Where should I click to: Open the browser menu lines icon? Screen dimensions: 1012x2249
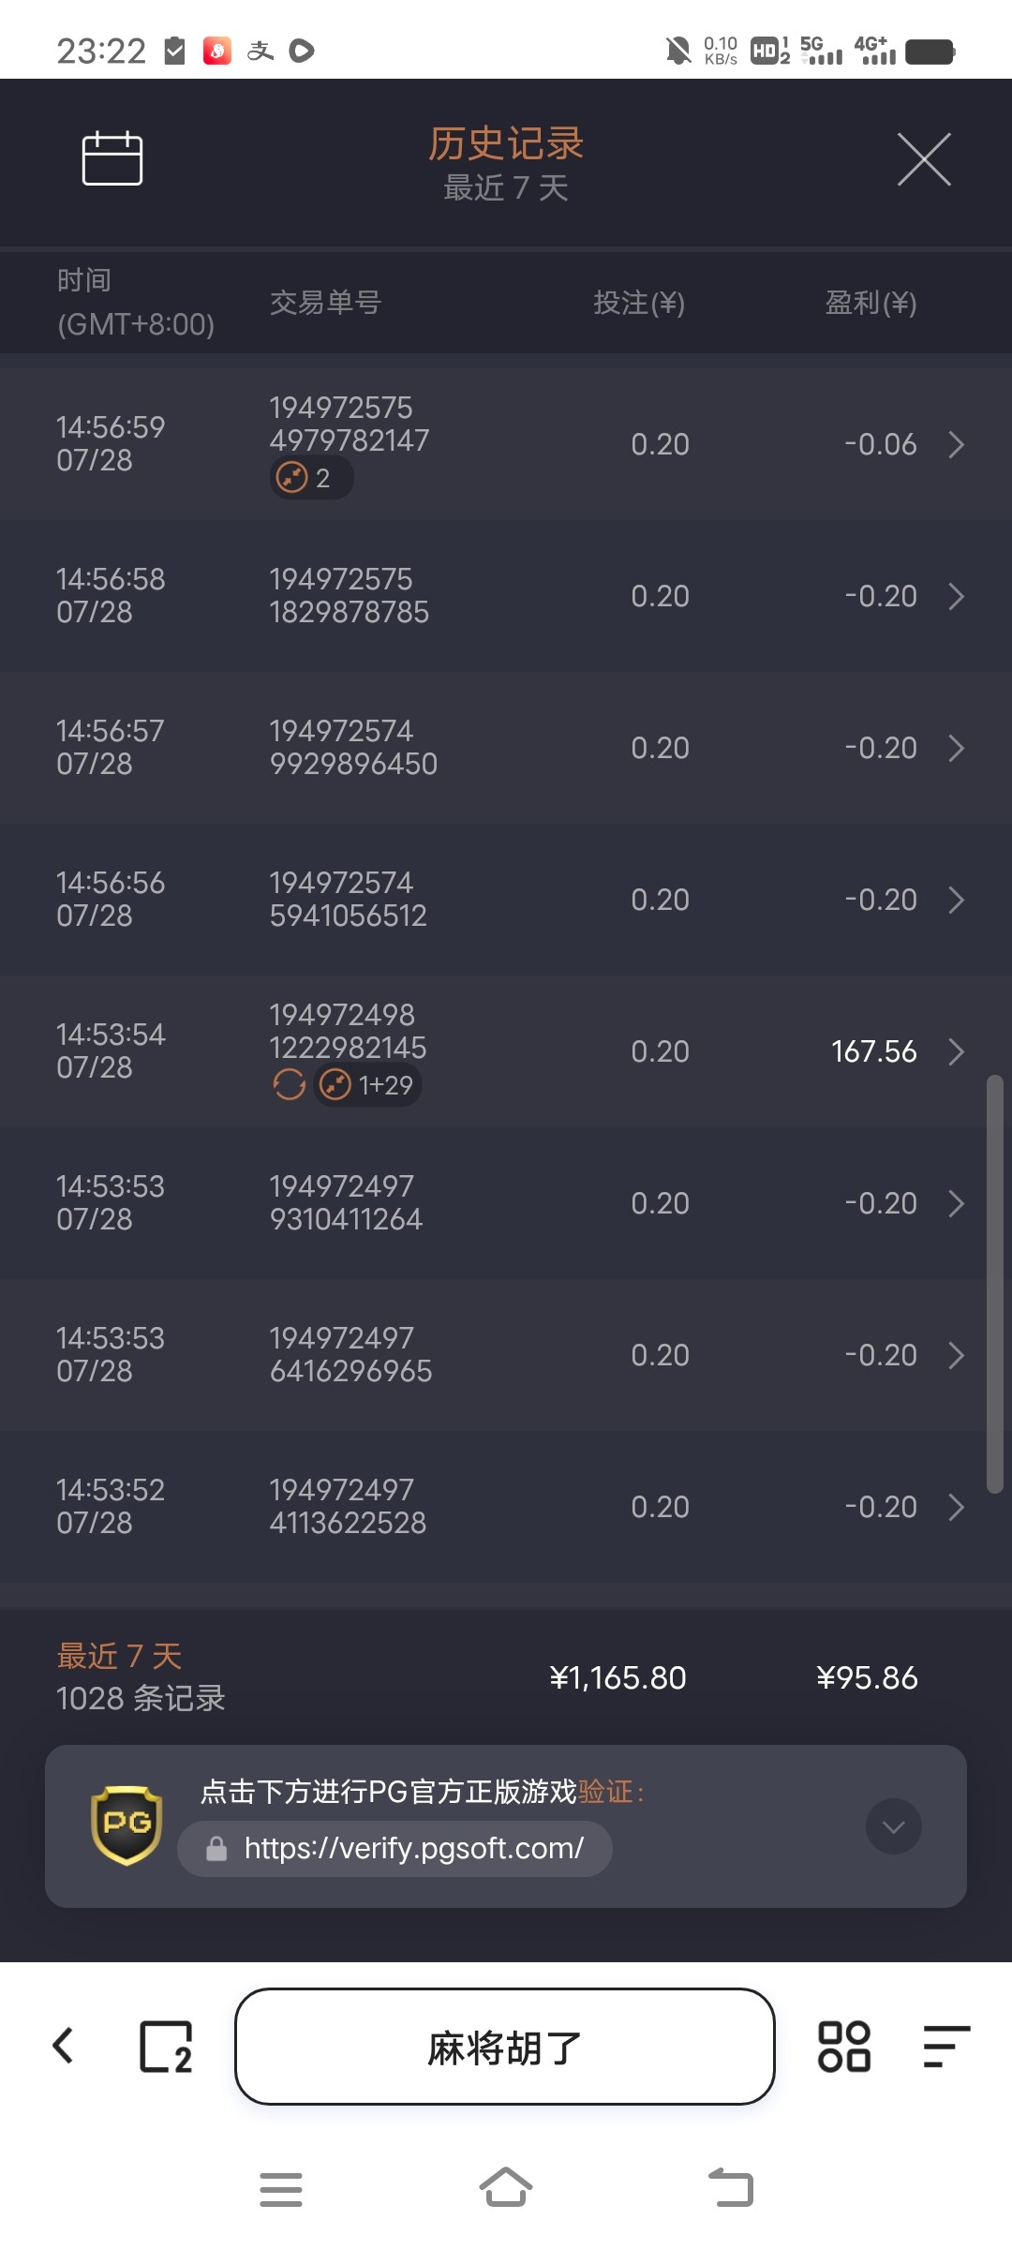(945, 2047)
